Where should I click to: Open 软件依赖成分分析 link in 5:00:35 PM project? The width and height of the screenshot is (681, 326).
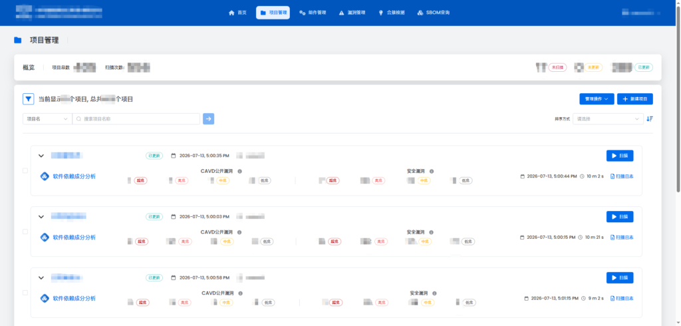pos(74,176)
